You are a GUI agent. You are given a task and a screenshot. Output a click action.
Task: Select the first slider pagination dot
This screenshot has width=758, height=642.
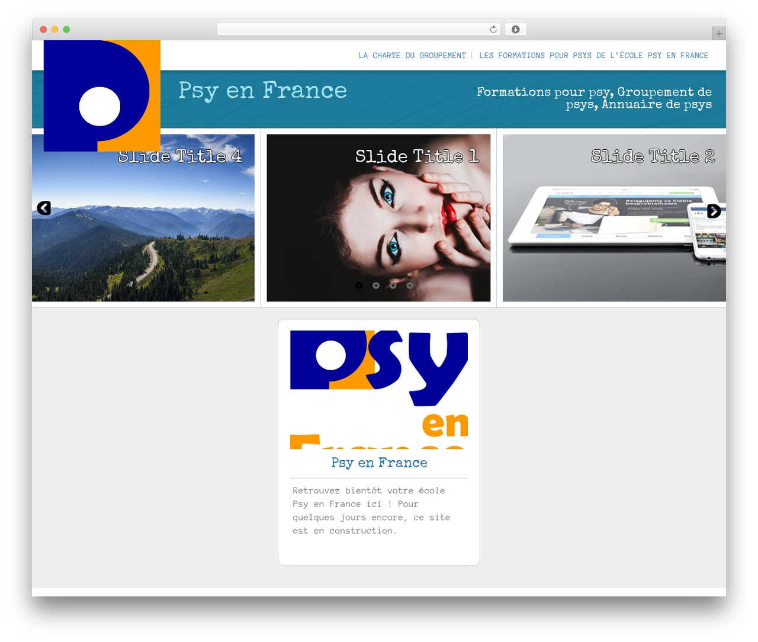pos(359,285)
